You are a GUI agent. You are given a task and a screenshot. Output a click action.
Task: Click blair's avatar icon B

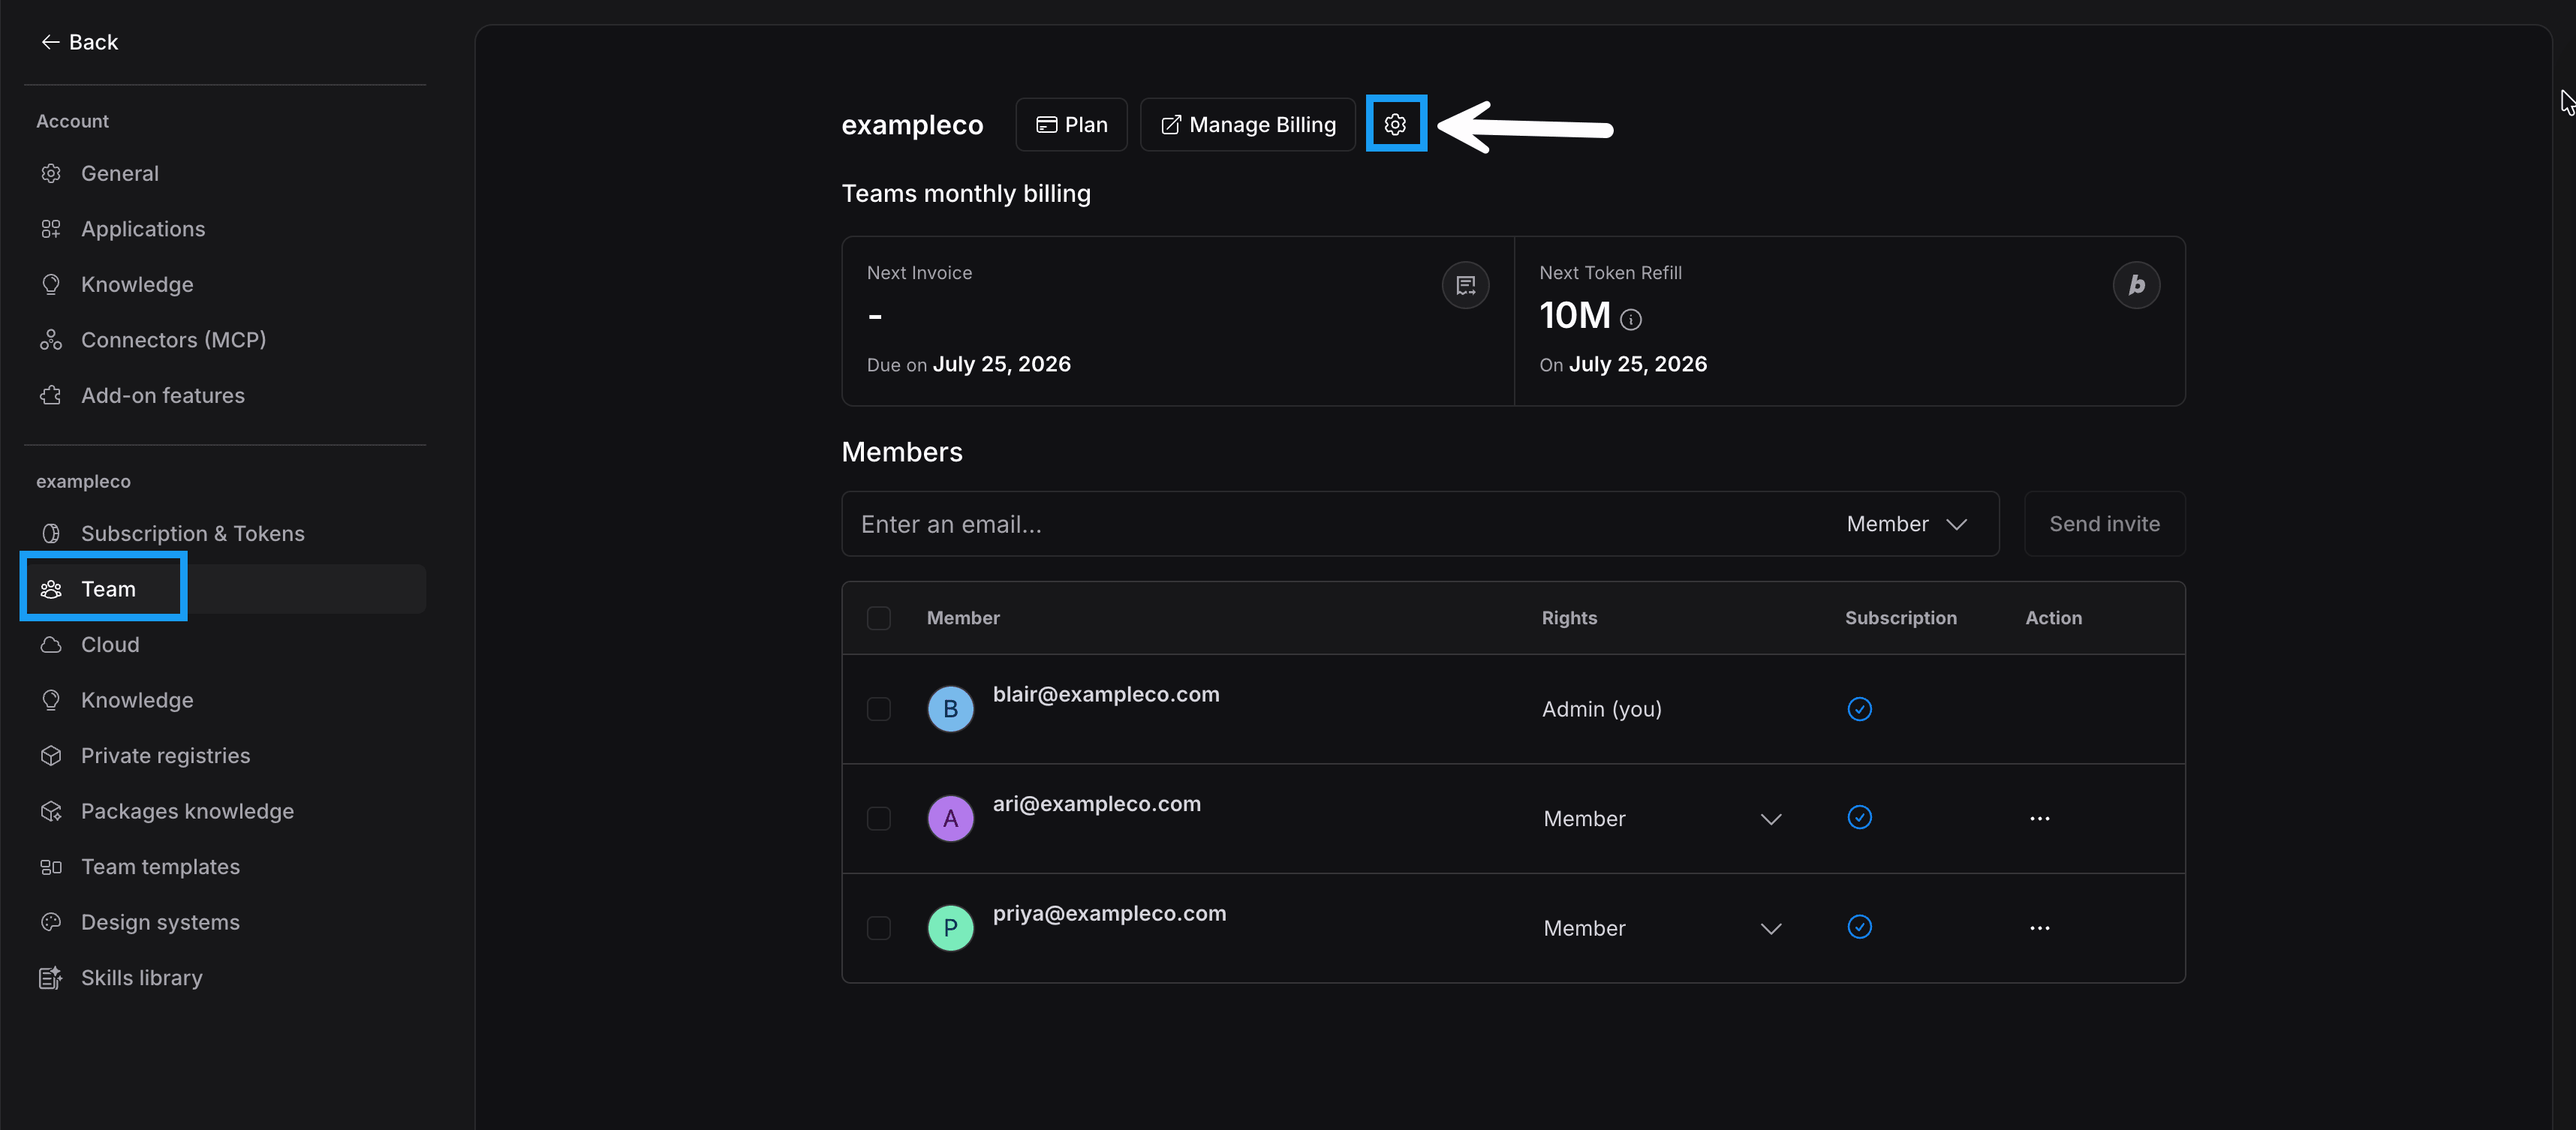(950, 709)
